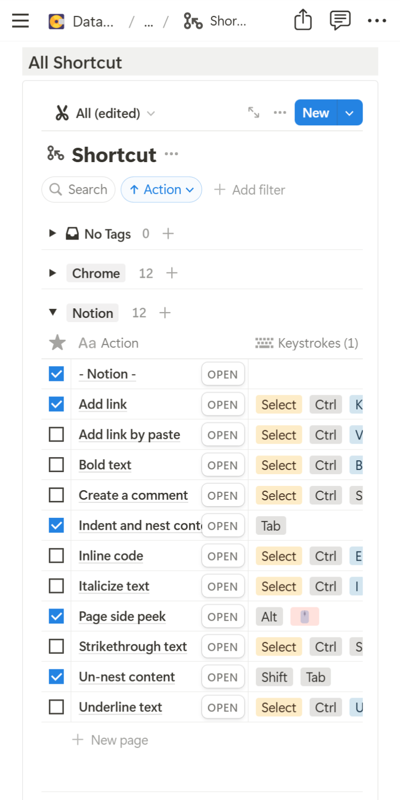Switch views using All (edited) tab

(x=105, y=113)
